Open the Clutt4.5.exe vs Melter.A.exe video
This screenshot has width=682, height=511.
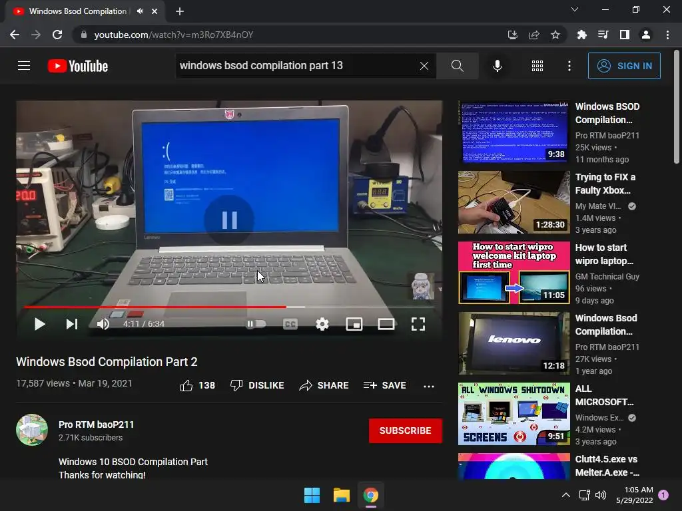coord(606,465)
